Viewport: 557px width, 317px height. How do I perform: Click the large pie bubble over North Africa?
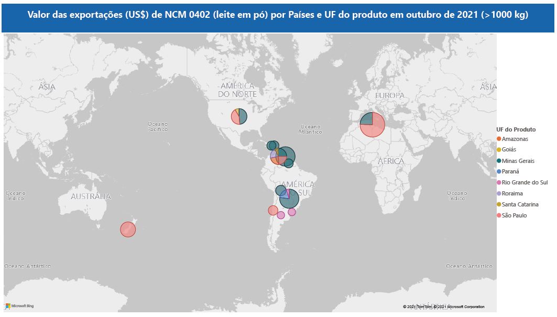coord(372,124)
